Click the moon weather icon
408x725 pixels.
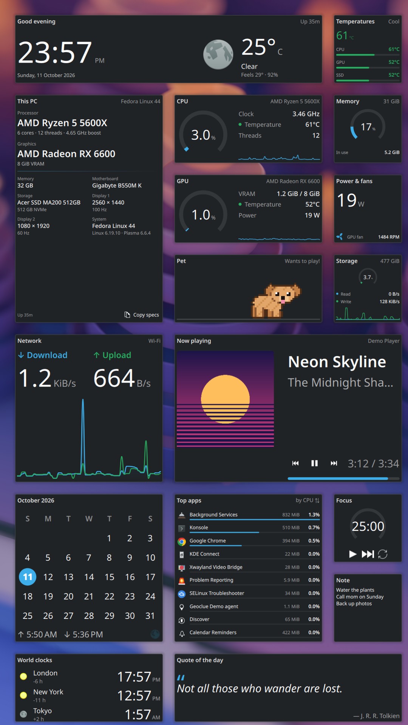pos(218,54)
